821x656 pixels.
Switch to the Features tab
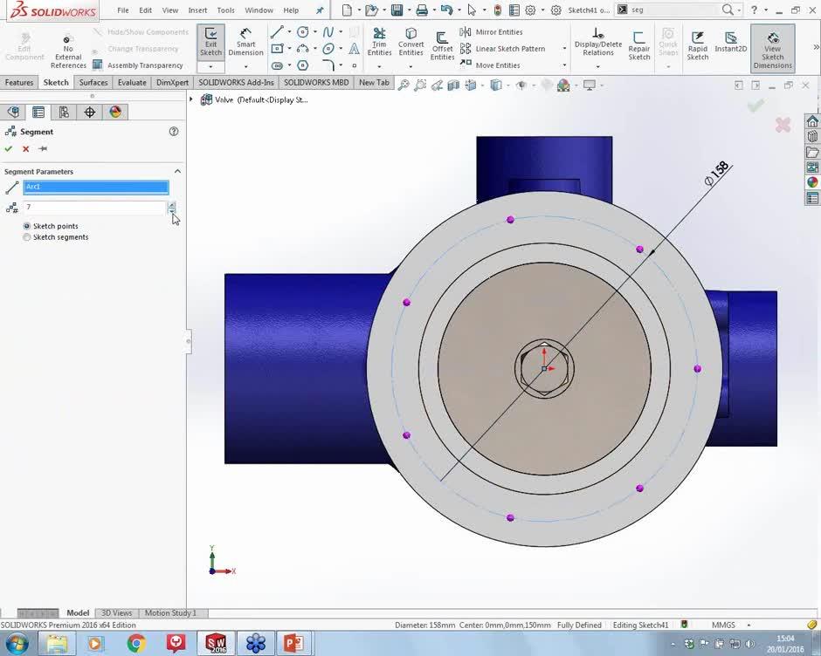point(18,82)
